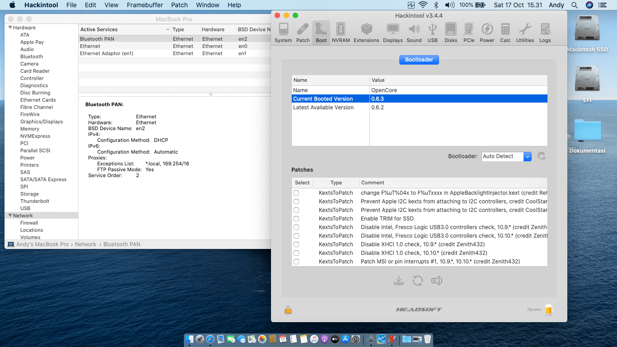Click the orange lock icon

coord(288,310)
